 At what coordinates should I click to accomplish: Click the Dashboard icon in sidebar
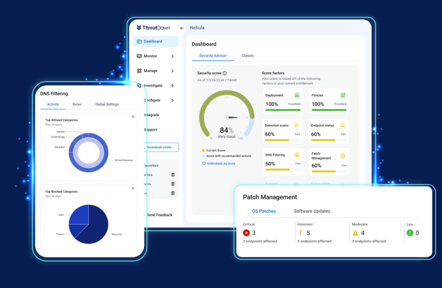(x=139, y=41)
